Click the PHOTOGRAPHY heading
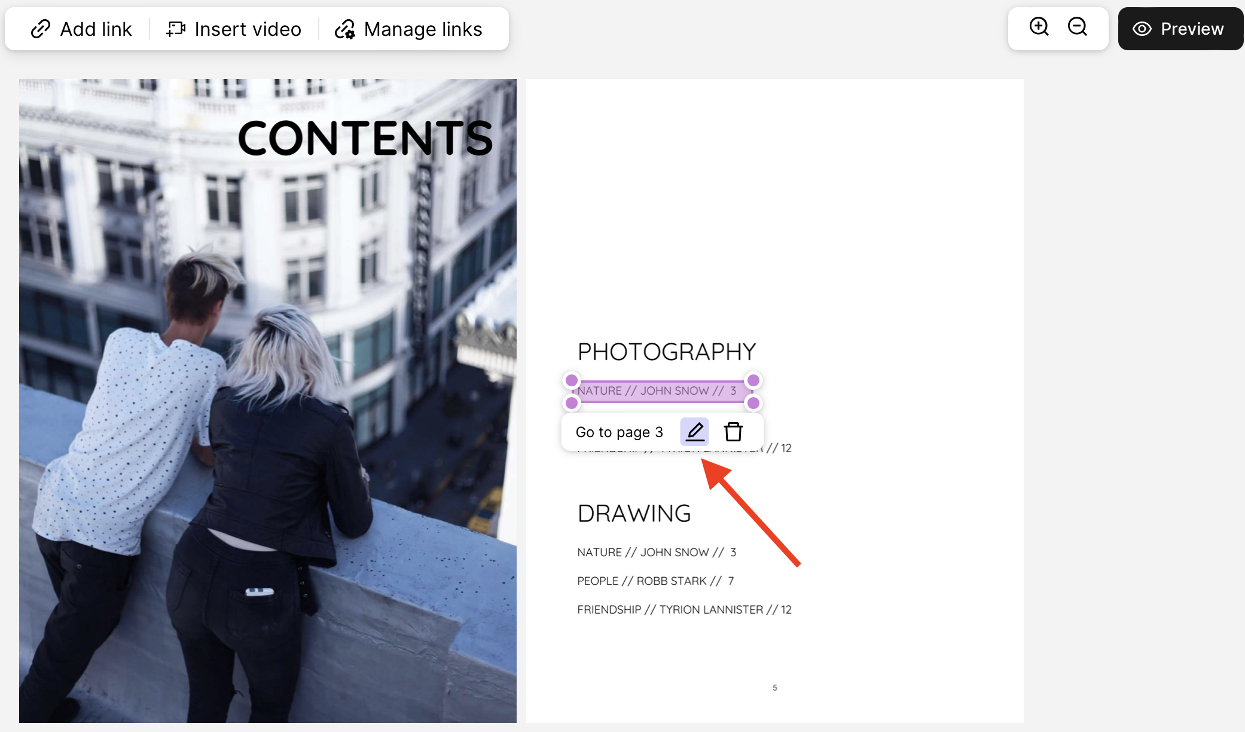This screenshot has height=732, width=1245. tap(667, 352)
